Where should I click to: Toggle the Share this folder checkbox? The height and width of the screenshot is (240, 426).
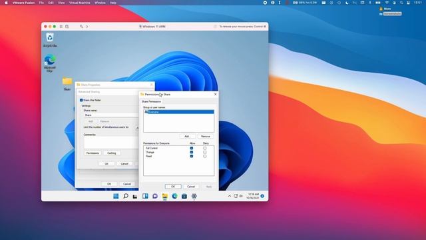81,100
